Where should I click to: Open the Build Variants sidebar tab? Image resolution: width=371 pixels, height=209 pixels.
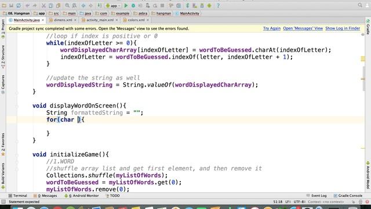coord(3,176)
